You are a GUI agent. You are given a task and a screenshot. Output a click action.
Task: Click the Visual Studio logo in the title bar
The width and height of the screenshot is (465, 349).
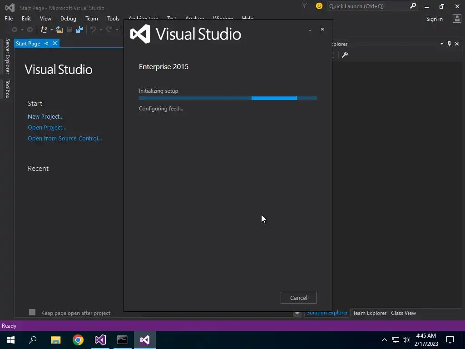tap(10, 8)
